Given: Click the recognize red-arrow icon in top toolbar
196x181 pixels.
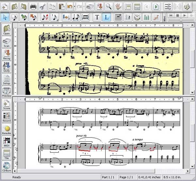Looking at the screenshot, I should (99, 7).
